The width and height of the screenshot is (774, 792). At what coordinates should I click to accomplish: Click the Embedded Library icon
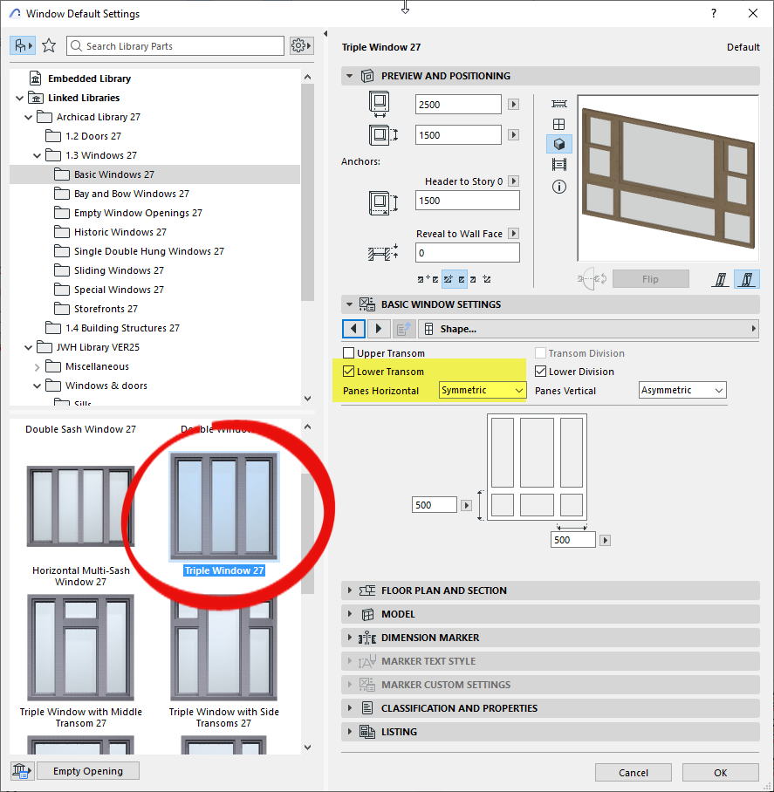point(36,79)
